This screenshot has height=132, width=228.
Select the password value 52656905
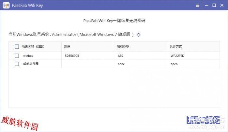point(72,56)
